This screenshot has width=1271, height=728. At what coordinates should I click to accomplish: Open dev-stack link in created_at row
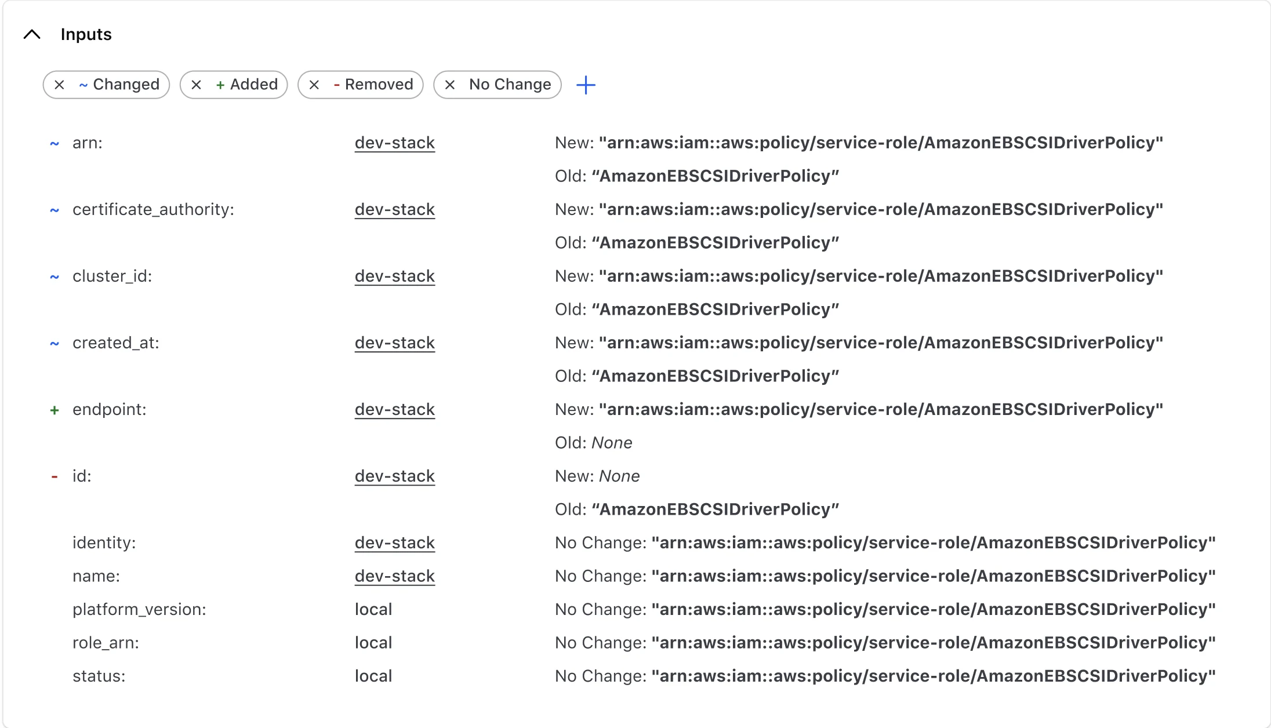point(395,343)
